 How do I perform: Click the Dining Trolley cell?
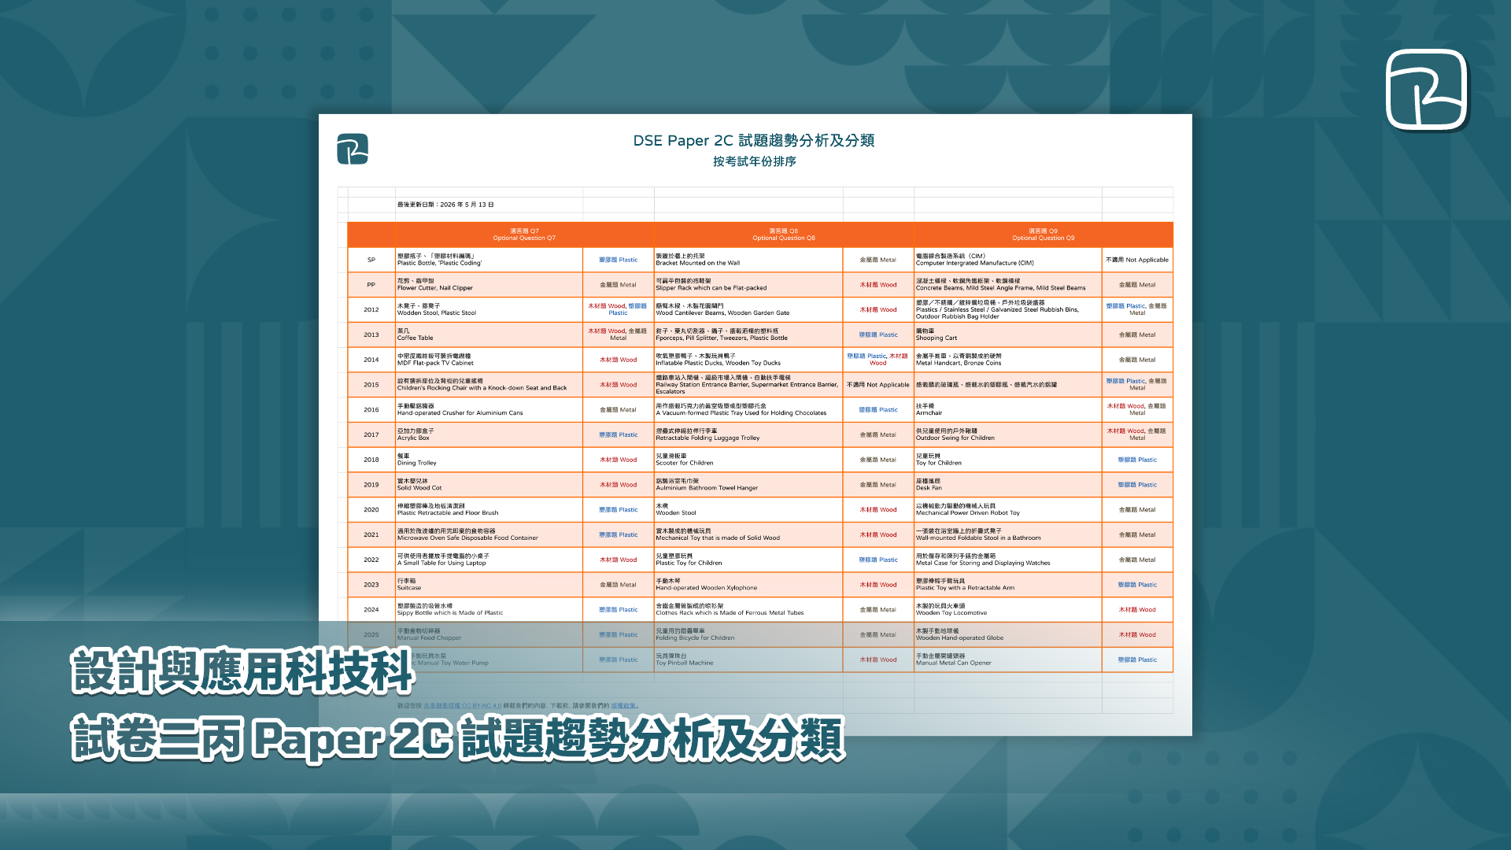pos(489,460)
